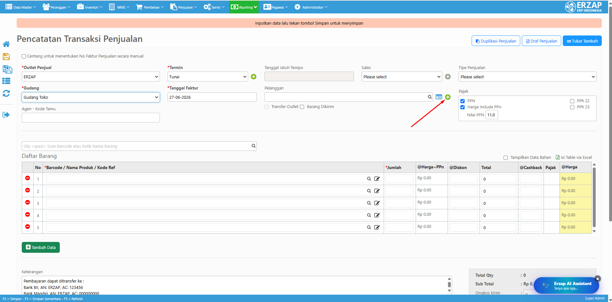
Task: Click the Tukar Tambah button
Action: coord(582,41)
